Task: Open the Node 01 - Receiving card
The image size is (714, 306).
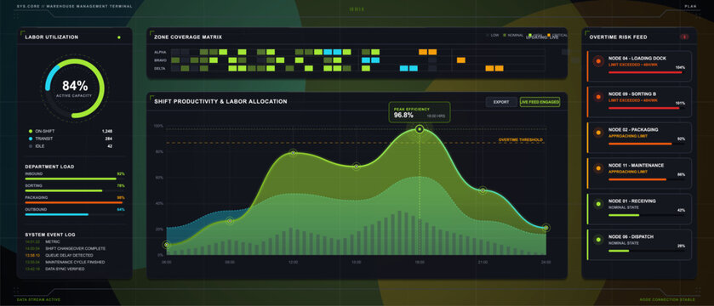Action: [639, 209]
